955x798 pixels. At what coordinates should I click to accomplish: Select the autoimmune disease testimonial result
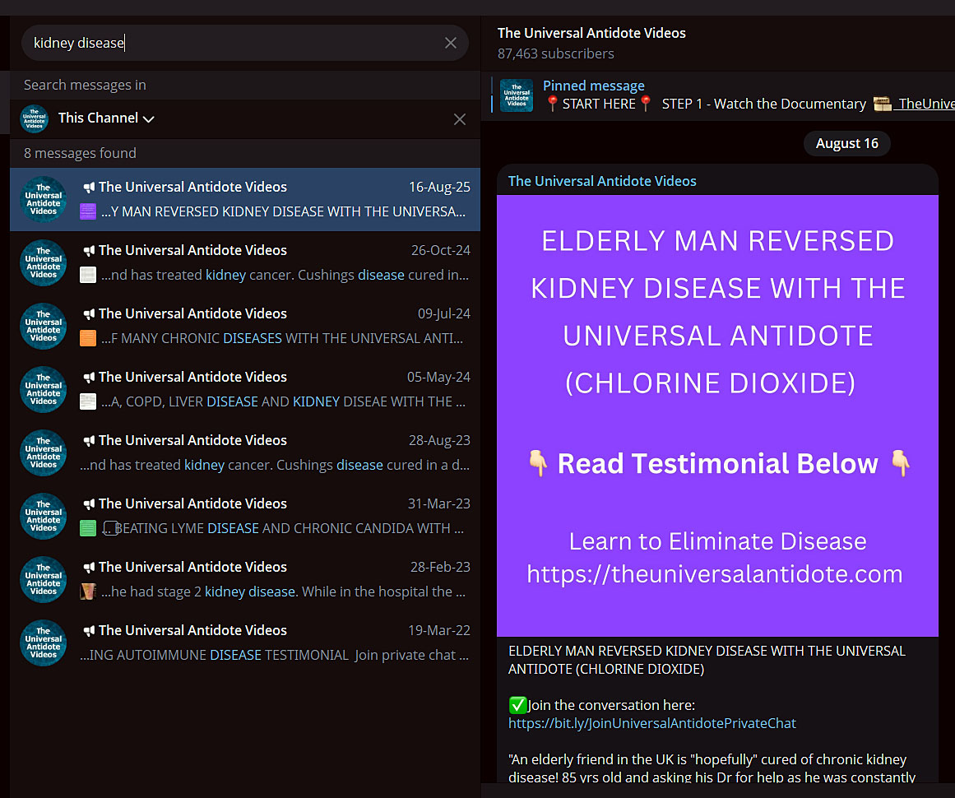pyautogui.click(x=244, y=643)
